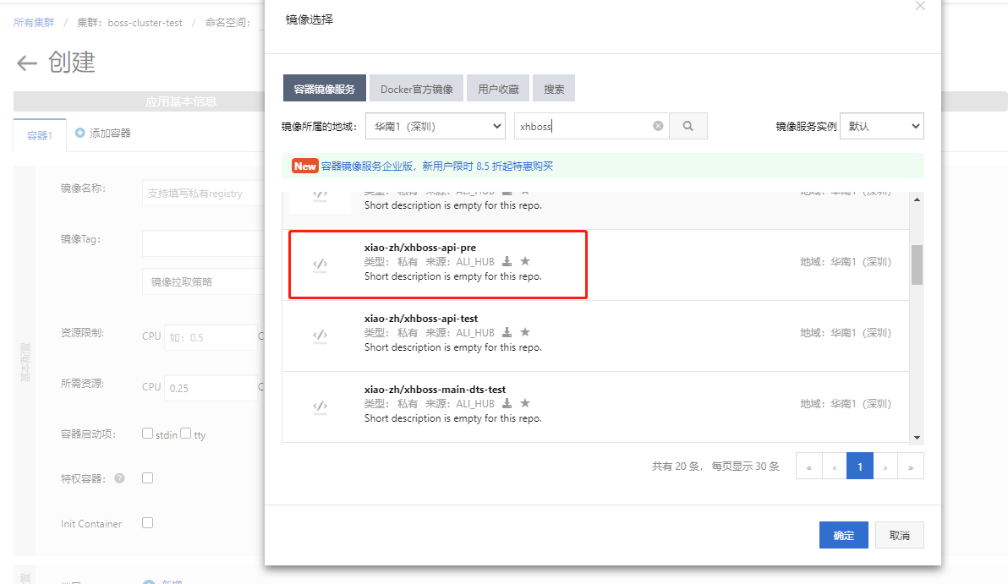Screen dimensions: 1008x584
Task: Close the image selection dialog
Action: (921, 6)
